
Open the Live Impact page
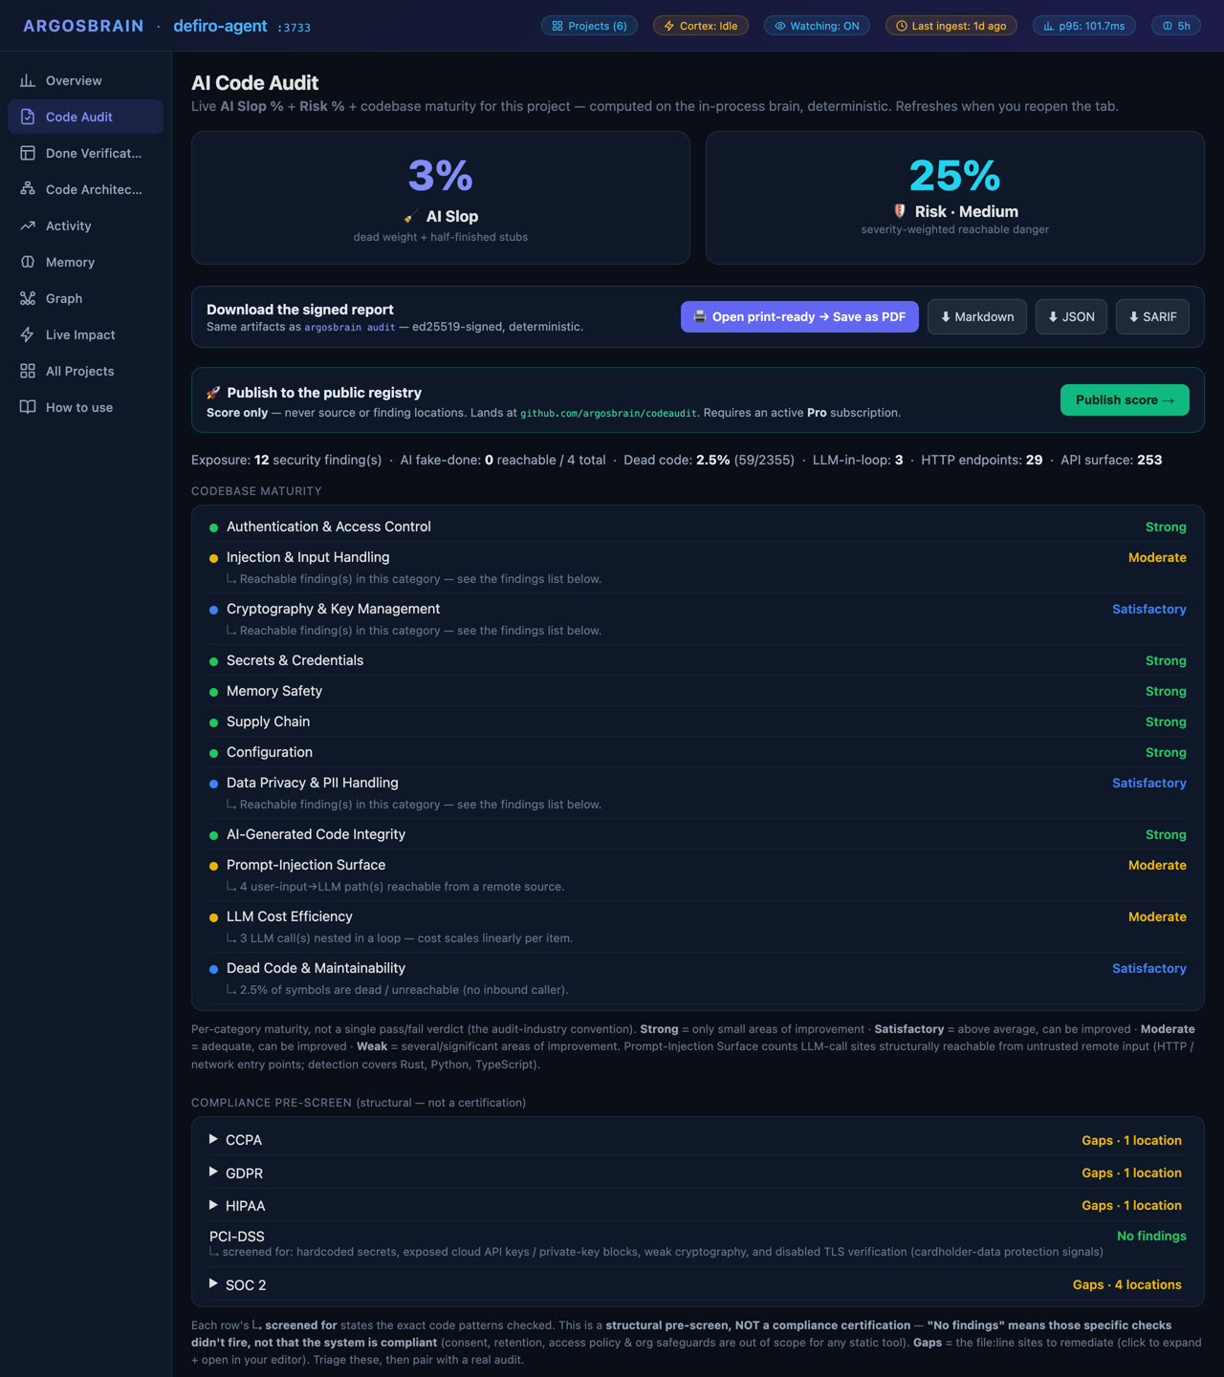(x=85, y=334)
